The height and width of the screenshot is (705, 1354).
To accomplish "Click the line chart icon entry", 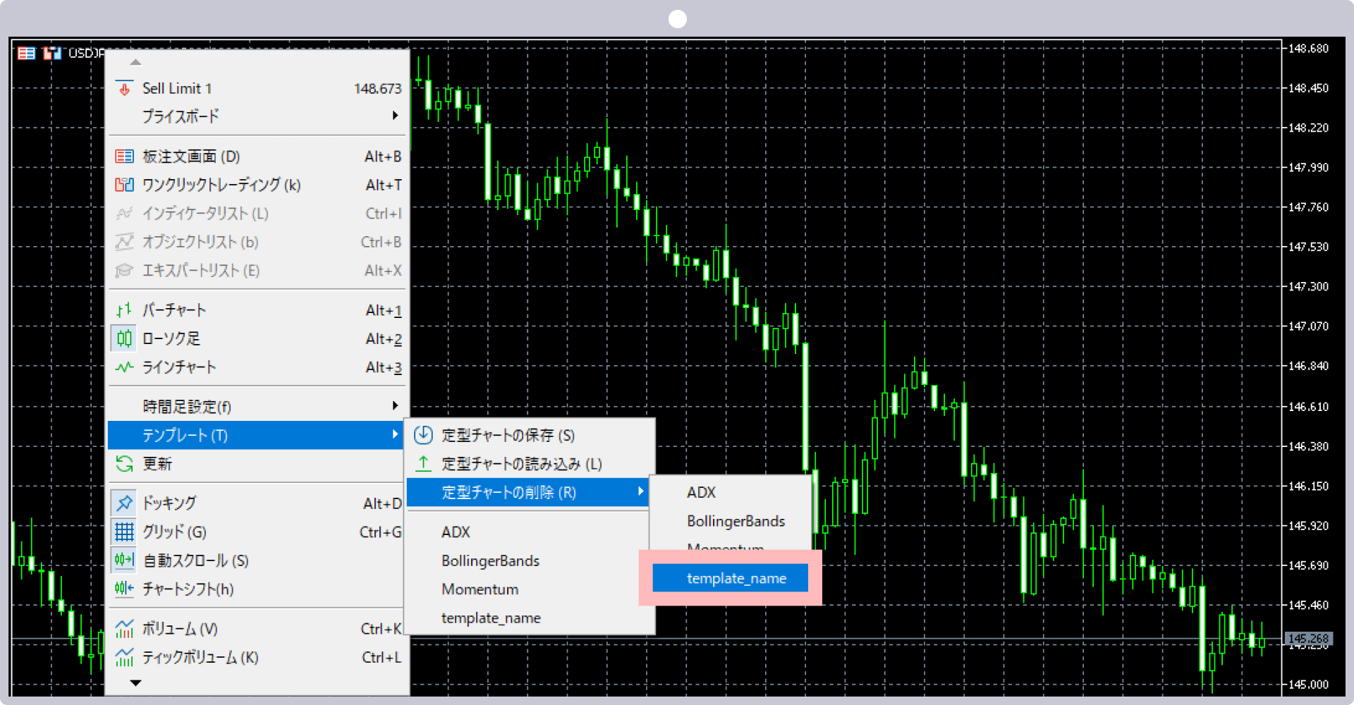I will pos(124,367).
